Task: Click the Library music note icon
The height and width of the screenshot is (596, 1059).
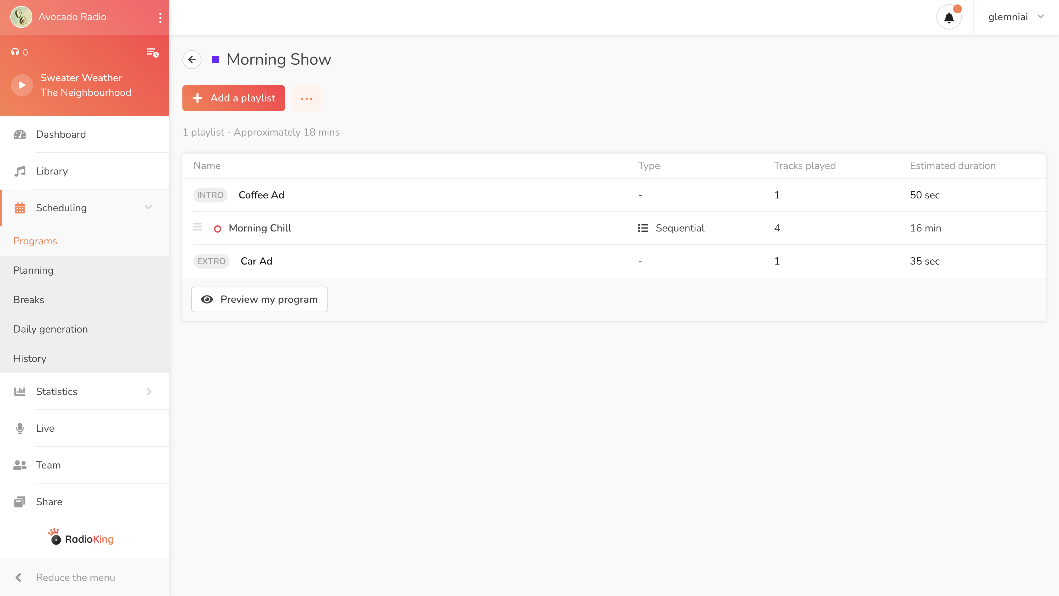Action: point(20,171)
